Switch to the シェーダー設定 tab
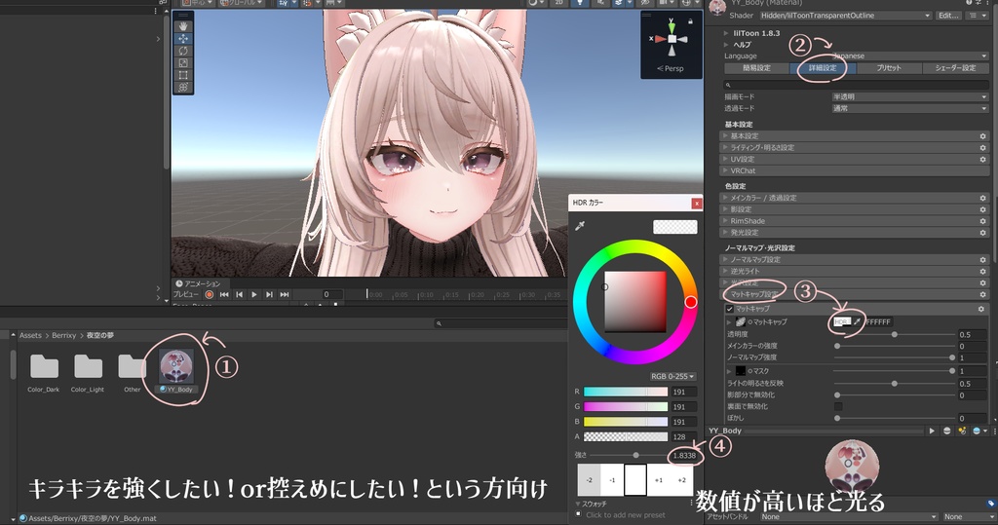The image size is (998, 525). click(x=955, y=68)
